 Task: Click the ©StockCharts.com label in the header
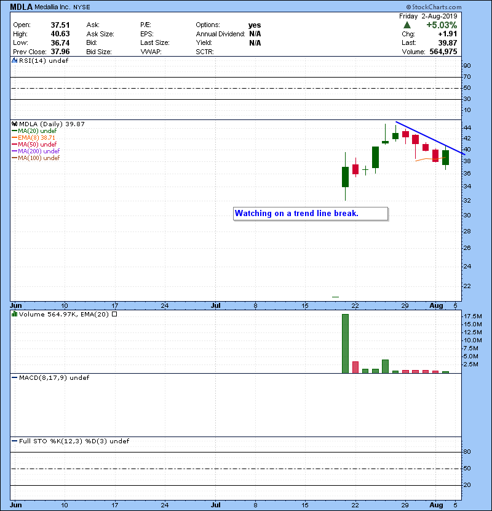pyautogui.click(x=434, y=7)
